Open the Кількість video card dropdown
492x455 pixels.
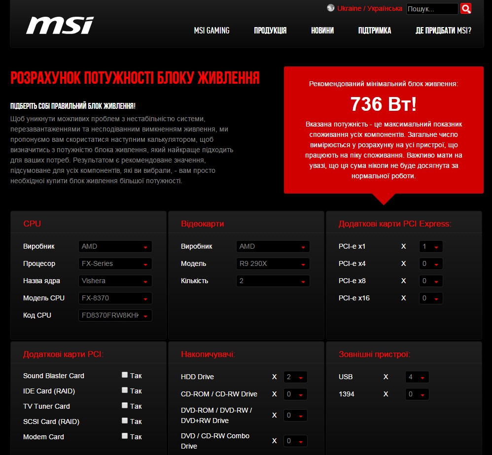point(273,281)
